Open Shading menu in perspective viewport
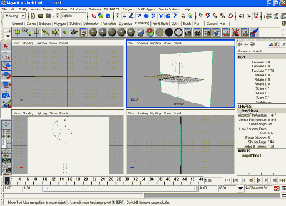286x206 pixels. pos(142,43)
